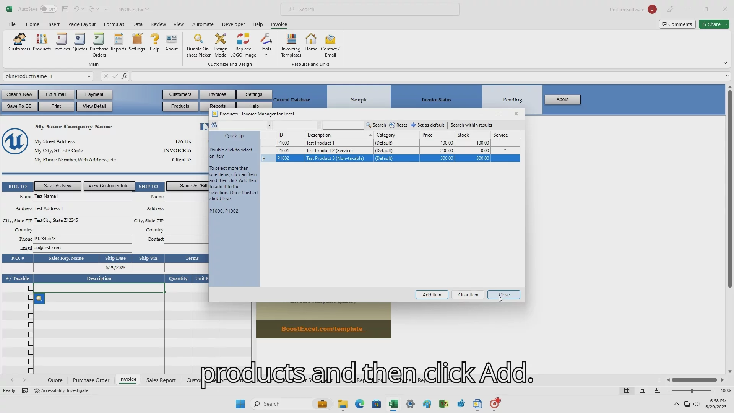Open the Invoices ribbon icon
The width and height of the screenshot is (734, 413).
coord(62,42)
